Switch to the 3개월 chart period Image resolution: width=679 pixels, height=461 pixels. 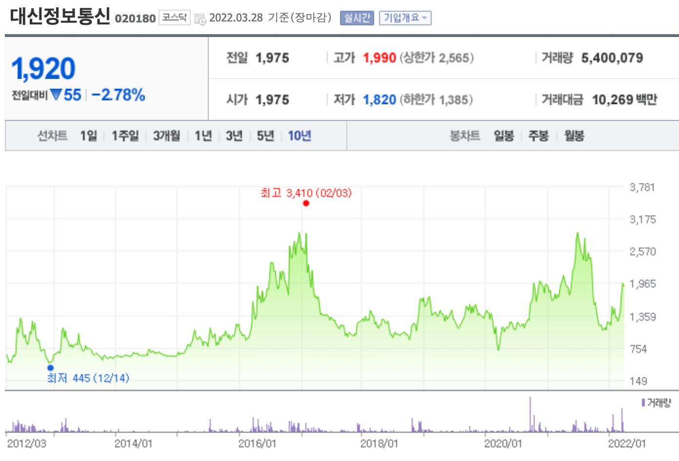167,135
